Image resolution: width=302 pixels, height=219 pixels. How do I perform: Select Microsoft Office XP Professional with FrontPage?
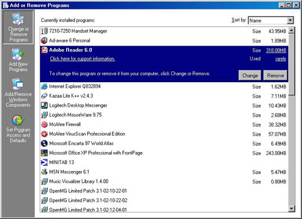[x=164, y=153]
